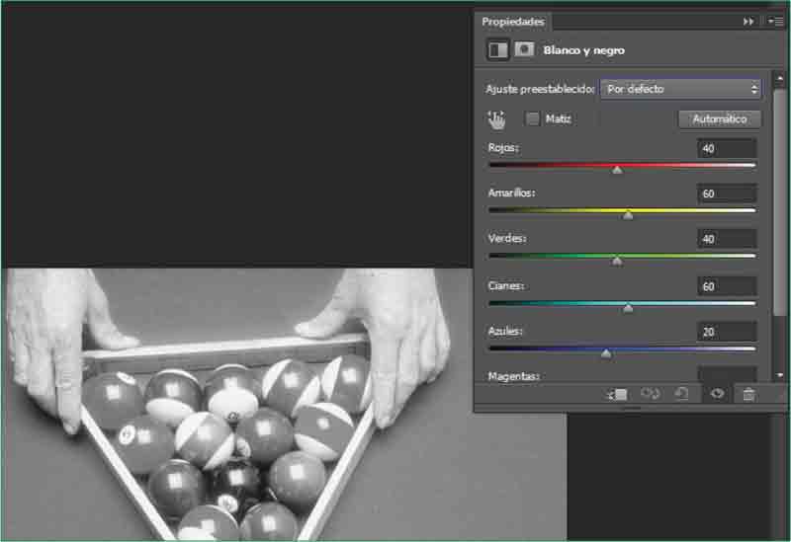Open the Ajuste preestablecido dropdown
This screenshot has height=542, width=791.
point(680,89)
